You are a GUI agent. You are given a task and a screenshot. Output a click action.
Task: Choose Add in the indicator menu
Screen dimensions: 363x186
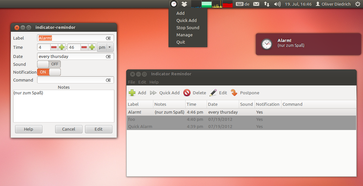tap(180, 13)
